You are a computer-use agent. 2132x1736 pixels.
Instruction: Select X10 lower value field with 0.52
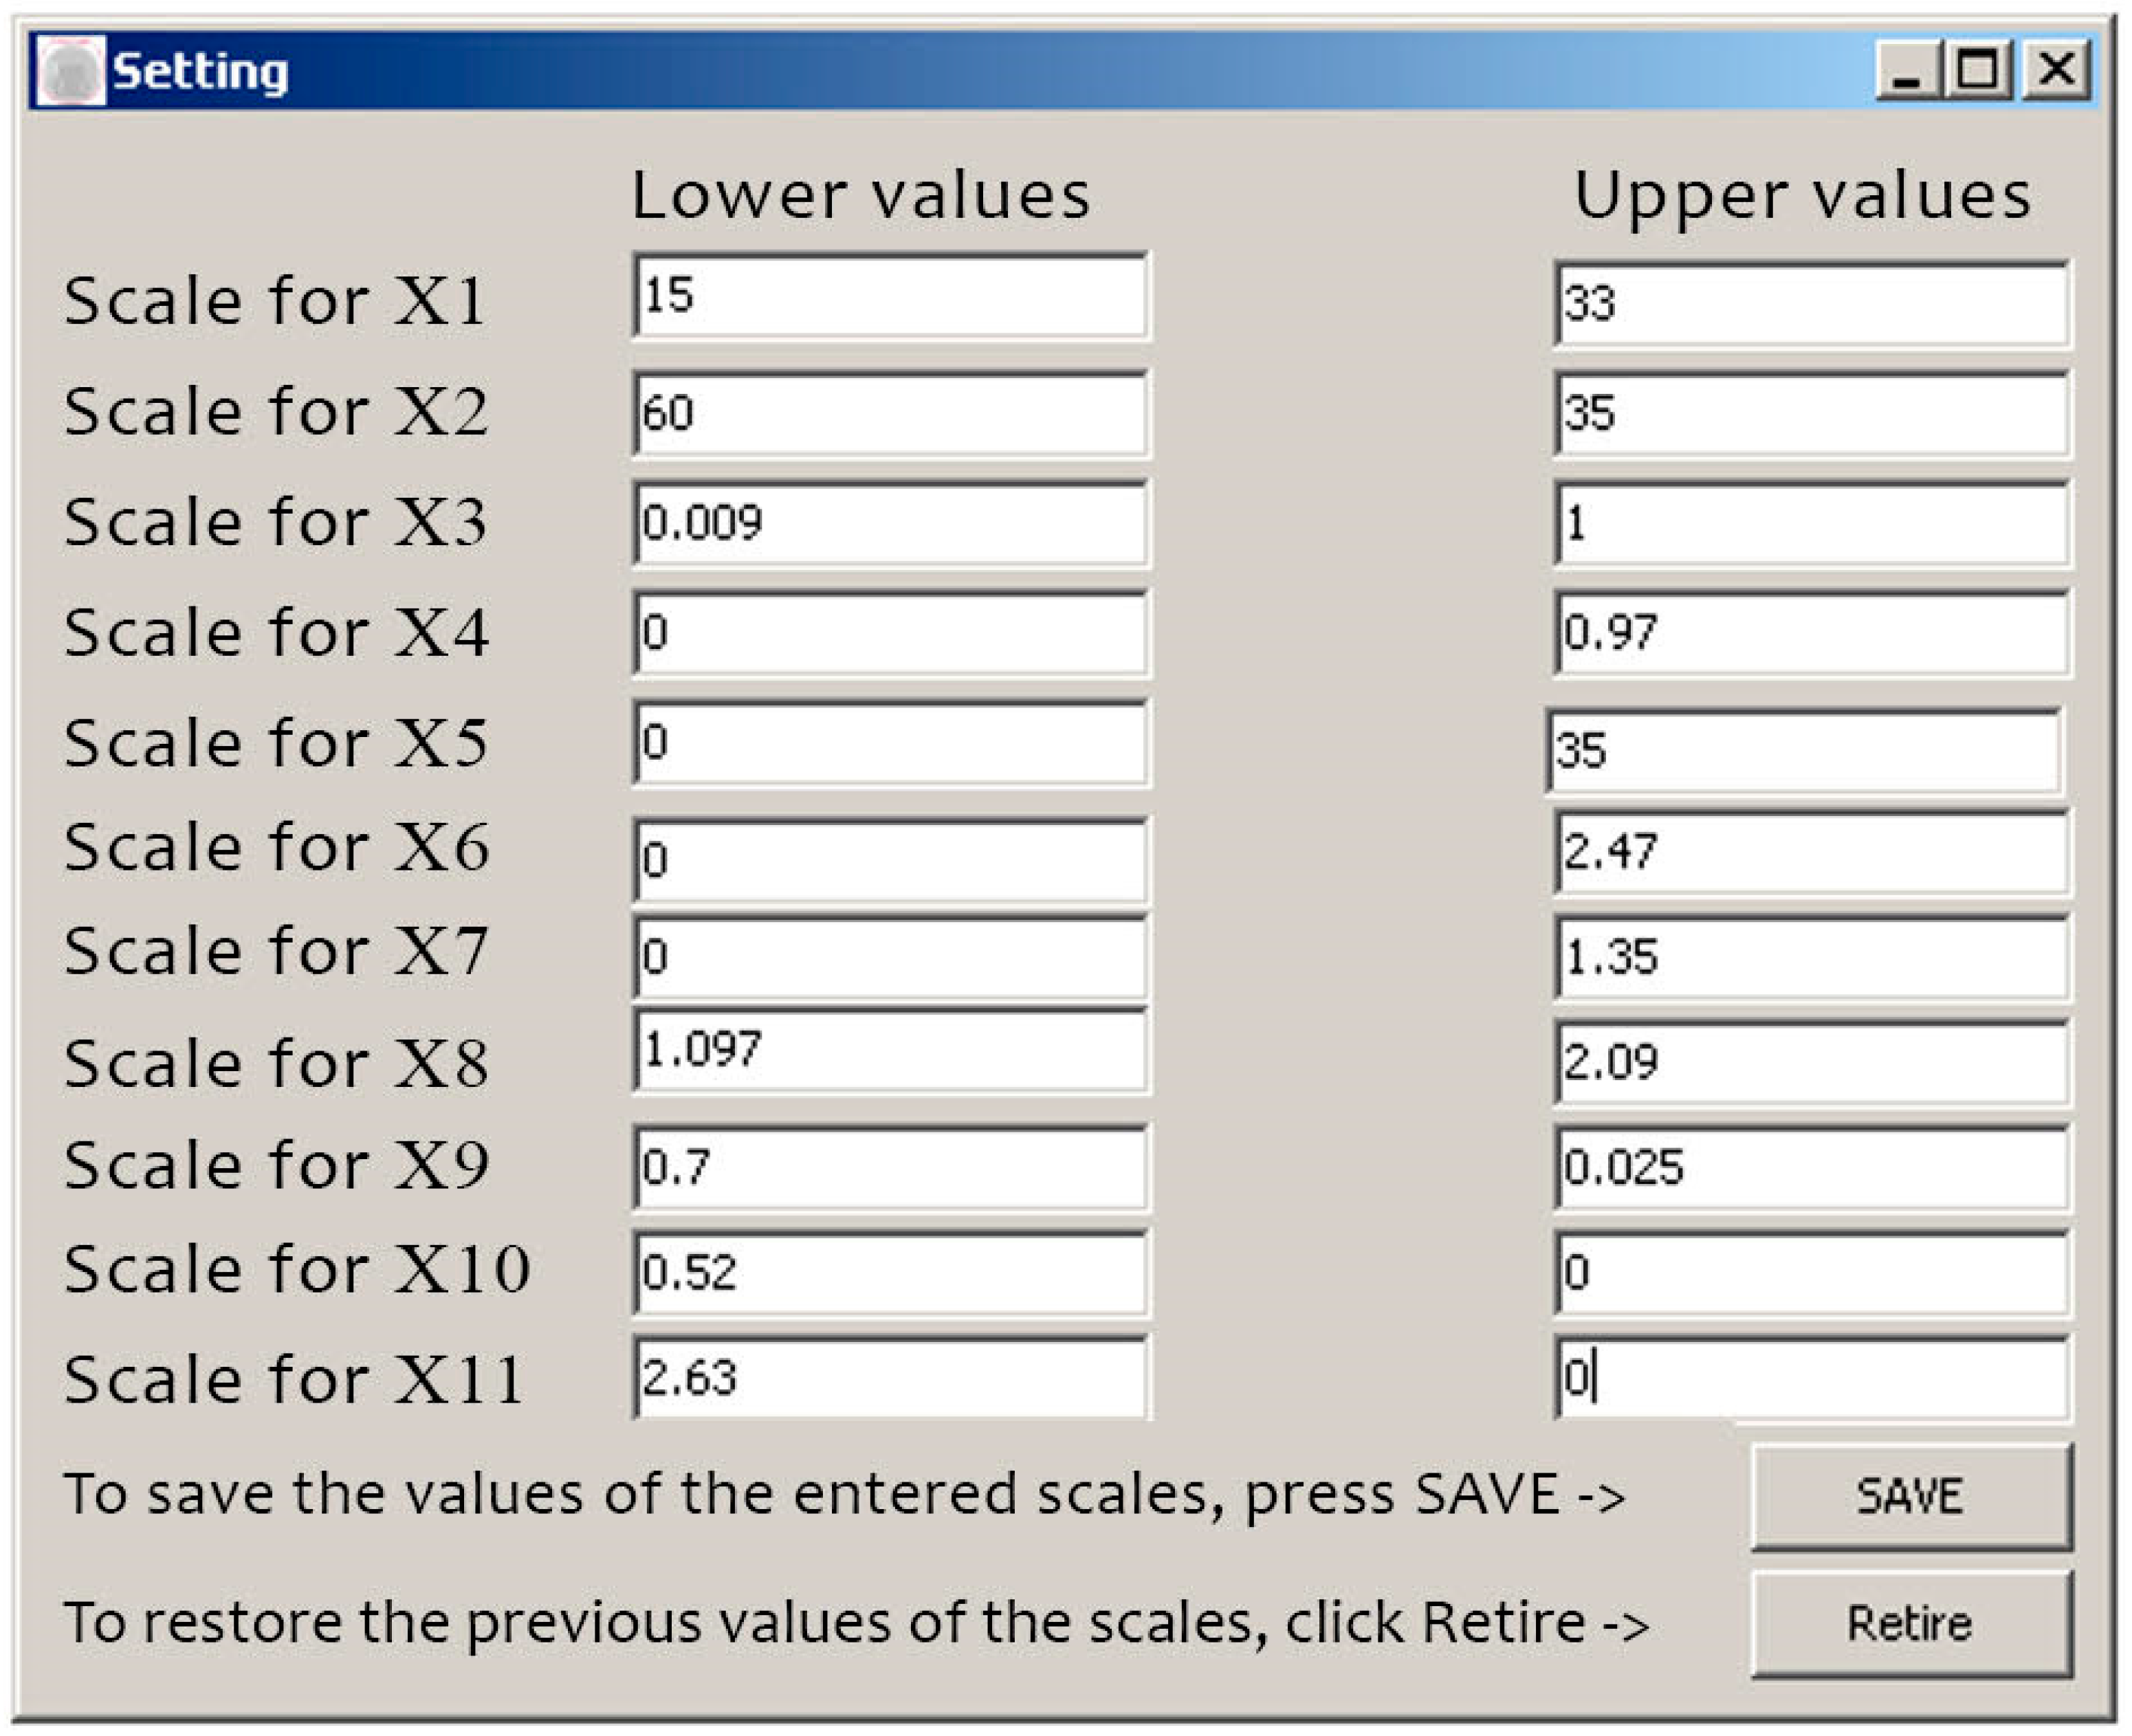point(890,1273)
